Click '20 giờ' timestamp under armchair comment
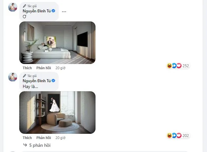Viewport: 207px width, 152px height. [x=60, y=138]
